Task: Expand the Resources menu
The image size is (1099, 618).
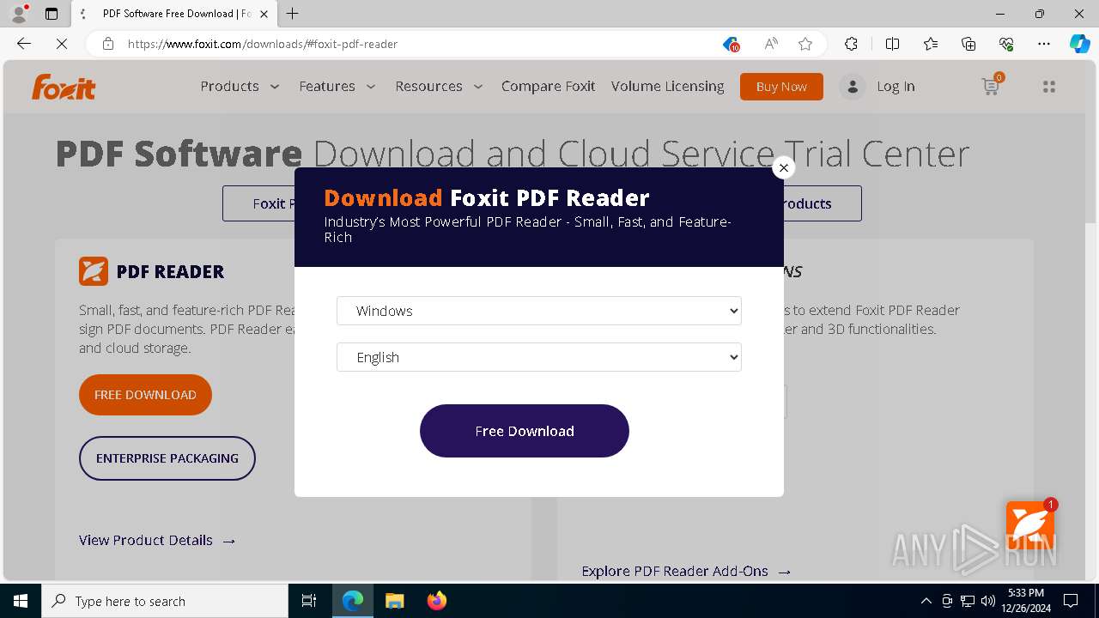Action: (x=440, y=86)
